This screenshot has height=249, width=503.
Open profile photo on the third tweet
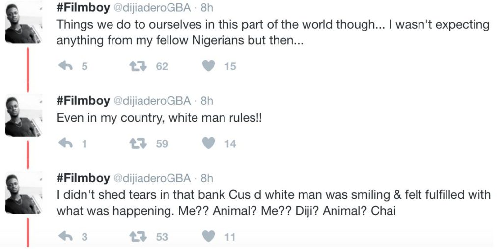21,194
